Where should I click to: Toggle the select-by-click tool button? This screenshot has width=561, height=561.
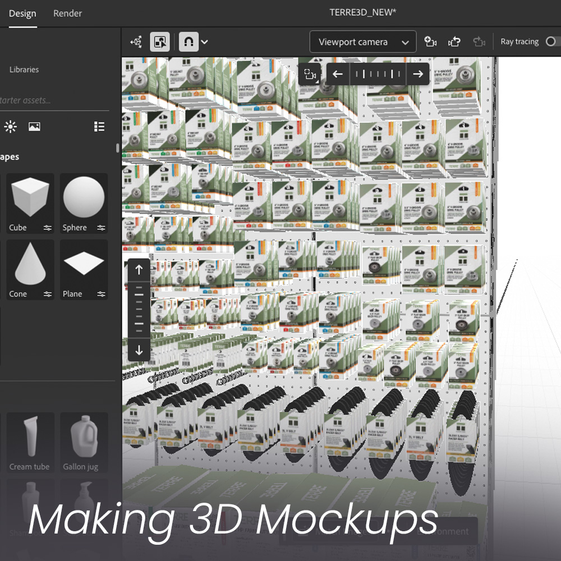tap(159, 42)
